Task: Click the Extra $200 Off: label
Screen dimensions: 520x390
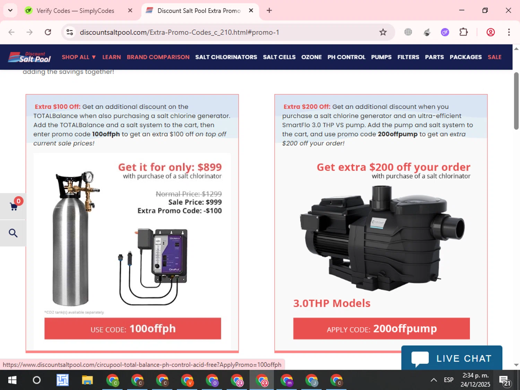Action: [307, 107]
